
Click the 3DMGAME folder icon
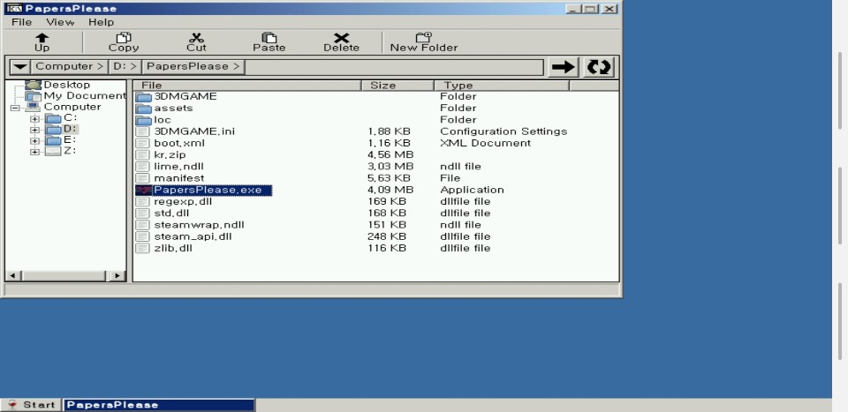143,97
